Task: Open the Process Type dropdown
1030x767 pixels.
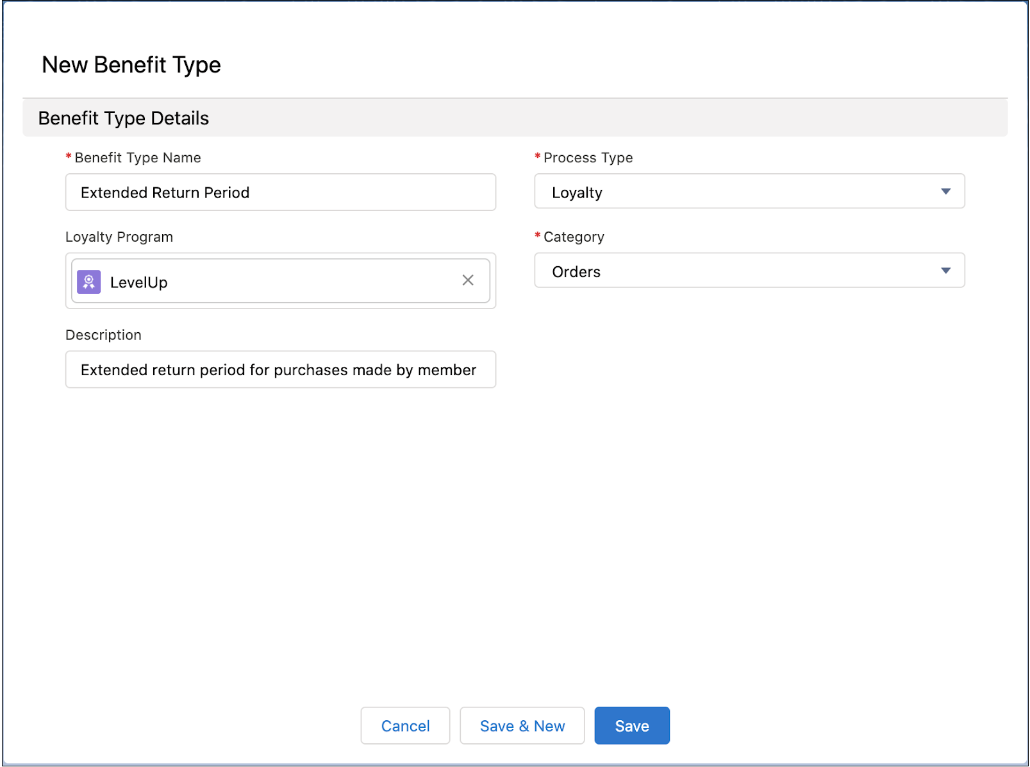Action: pyautogui.click(x=749, y=191)
